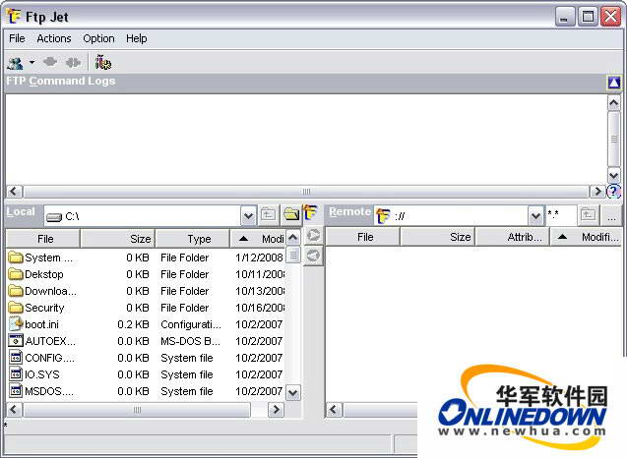This screenshot has width=627, height=458.
Task: Click the 1/12/2008 date cell
Action: coord(259,258)
